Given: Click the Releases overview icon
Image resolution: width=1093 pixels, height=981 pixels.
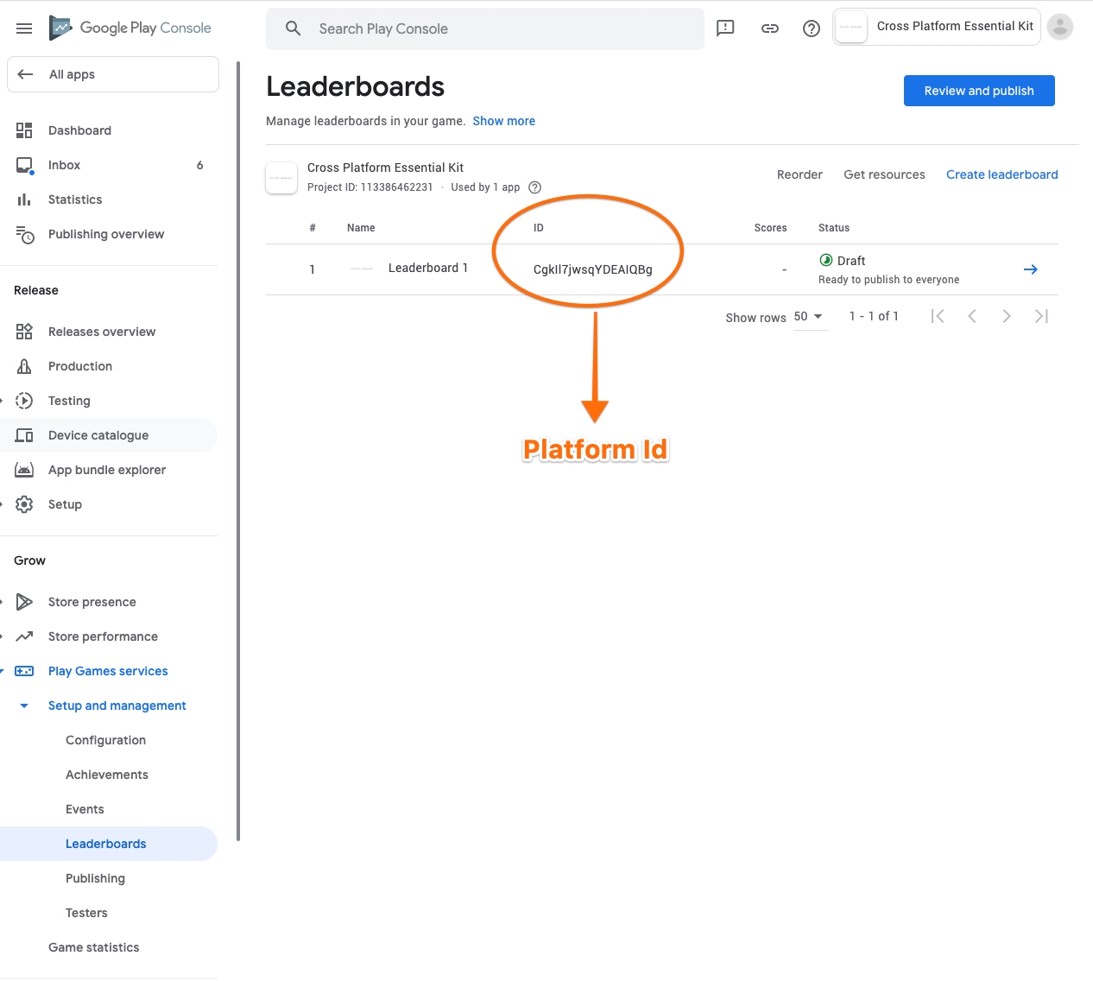Looking at the screenshot, I should coord(24,332).
